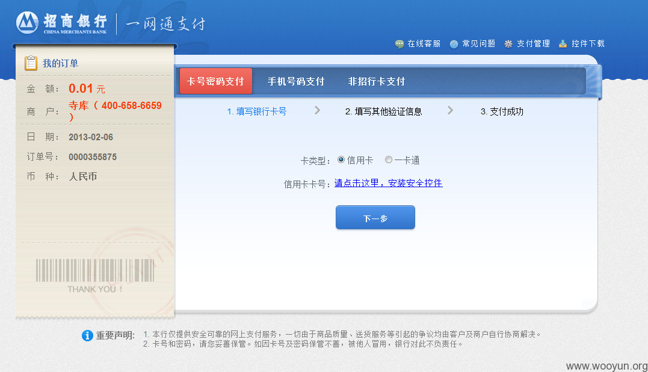
Task: Click the install security control link
Action: tap(389, 183)
